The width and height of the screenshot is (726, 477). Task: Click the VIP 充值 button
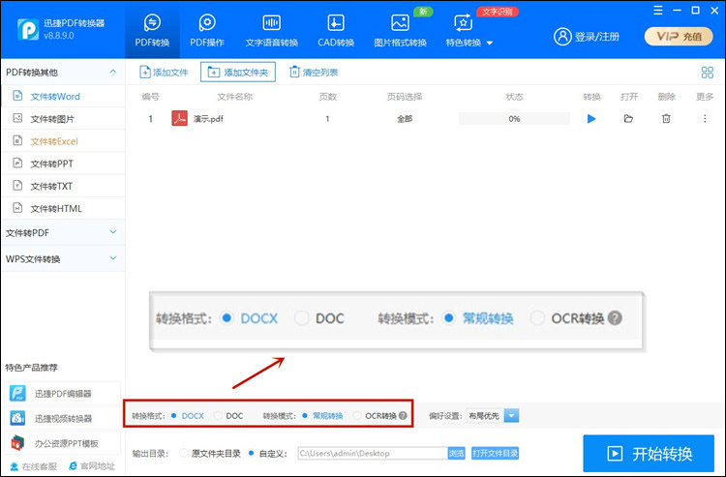[679, 37]
